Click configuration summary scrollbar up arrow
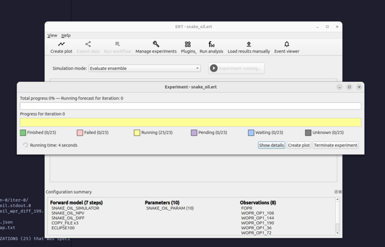The width and height of the screenshot is (385, 247). click(x=337, y=199)
